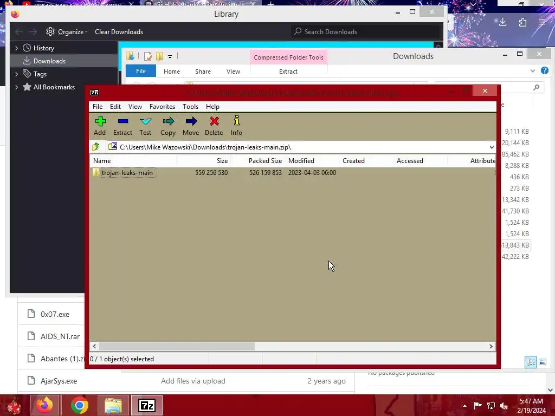Click the red Delete icon in 7-Zip

(214, 126)
